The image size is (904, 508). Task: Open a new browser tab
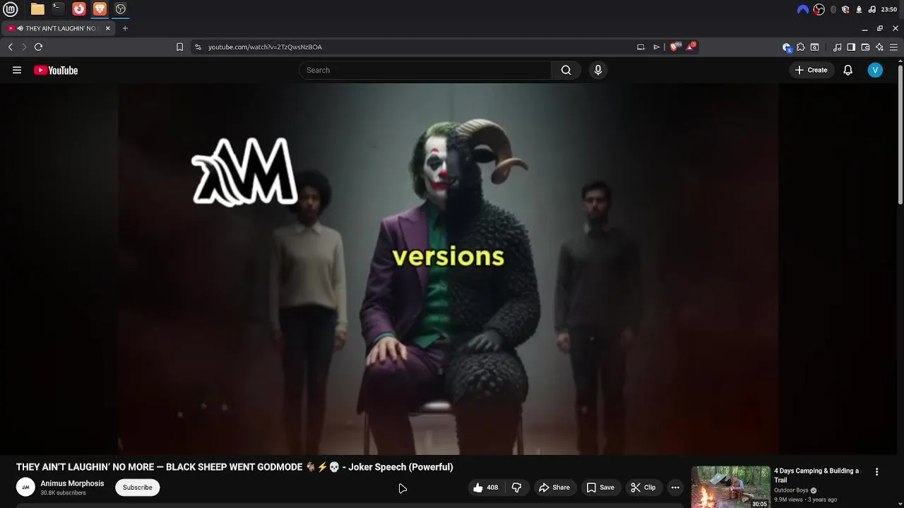click(x=125, y=28)
